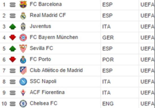Click the FC Porto club badge
Screen dimensions: 155x108
coord(23,60)
